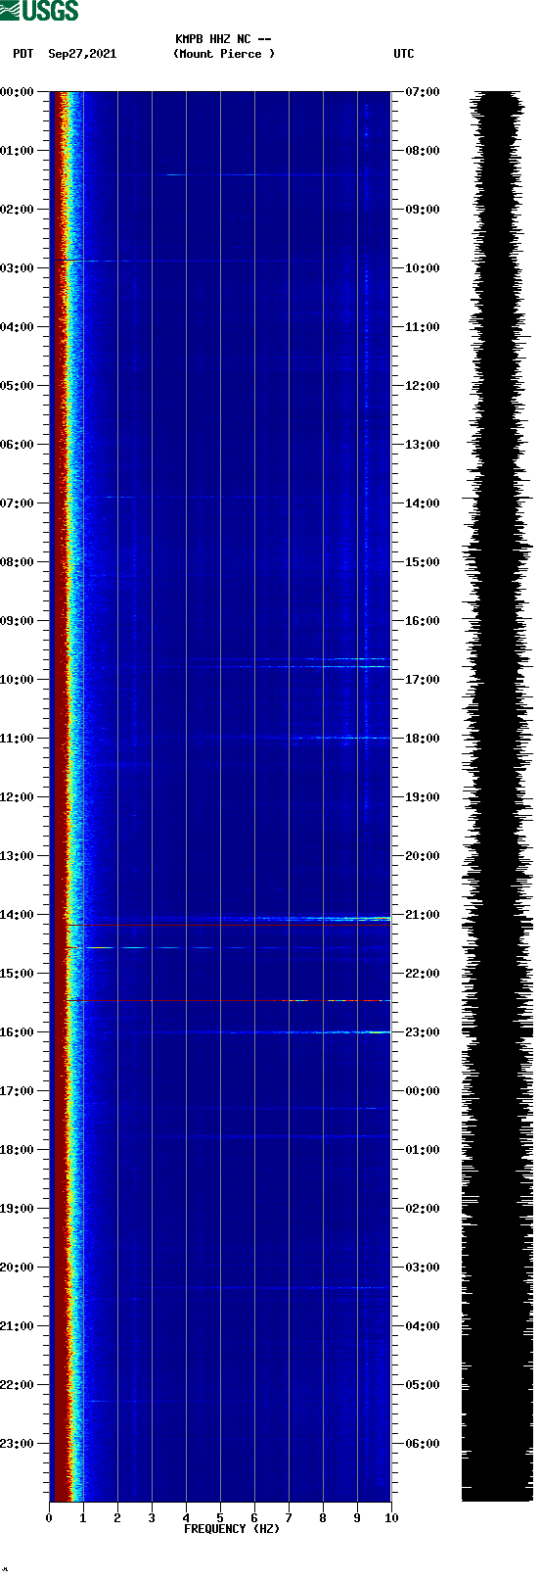The height and width of the screenshot is (1580, 540).
Task: Click the 18:00 PDT time label
Action: (18, 1150)
